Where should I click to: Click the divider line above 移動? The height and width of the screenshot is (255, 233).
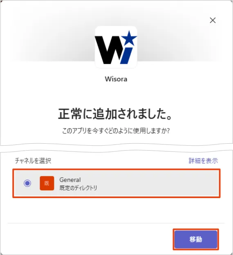(x=116, y=223)
